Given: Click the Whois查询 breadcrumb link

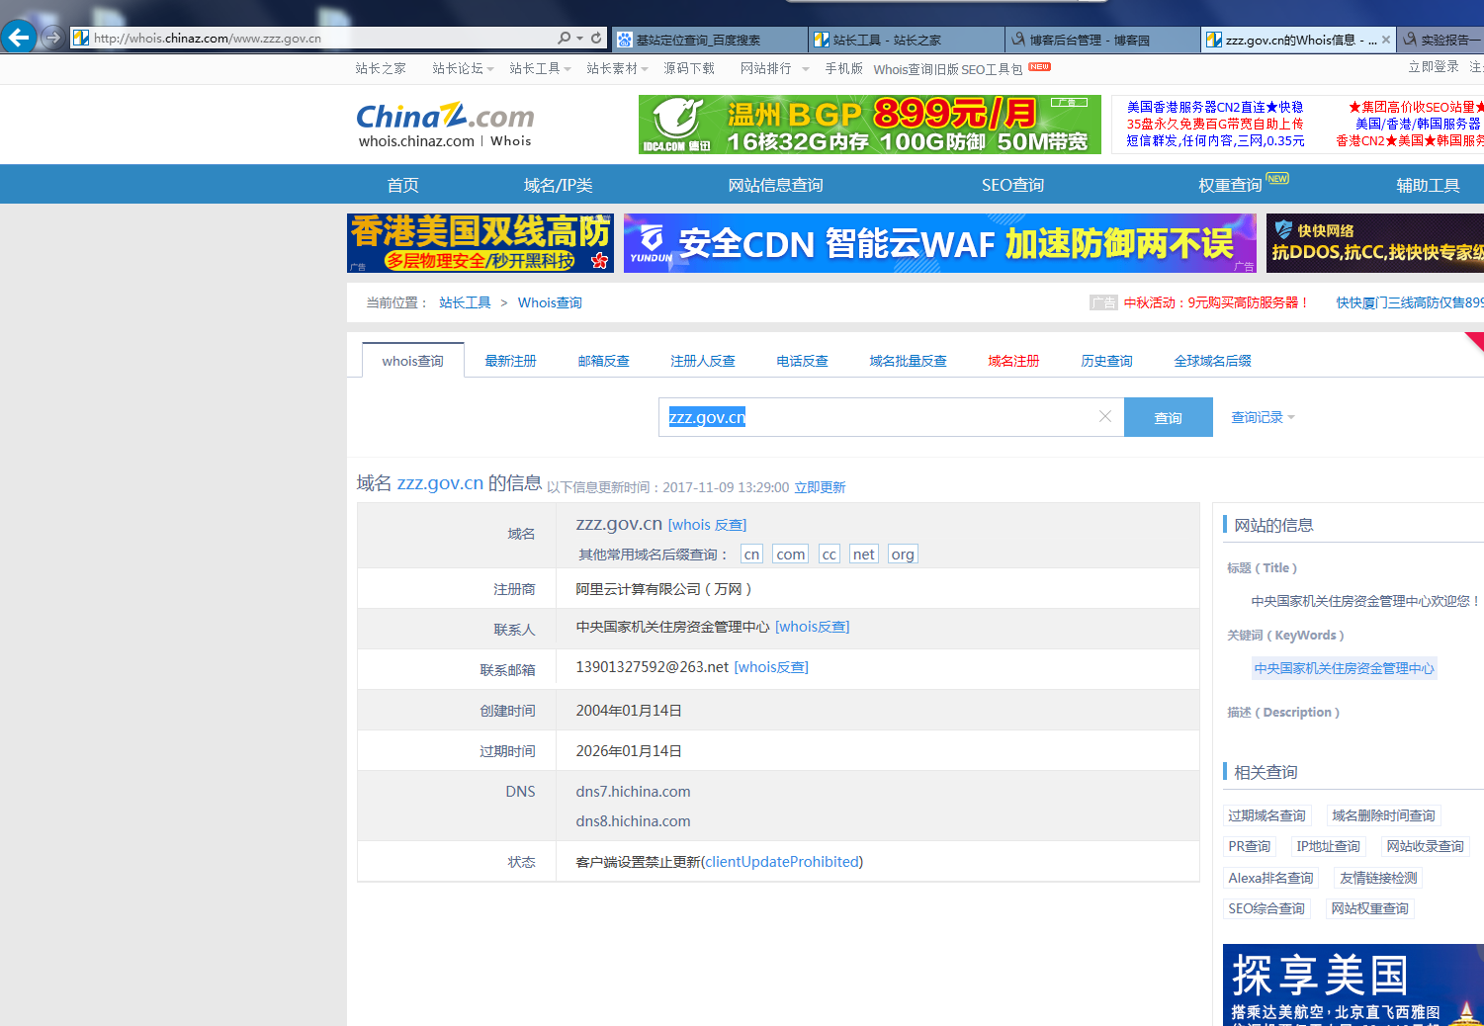Looking at the screenshot, I should 550,302.
